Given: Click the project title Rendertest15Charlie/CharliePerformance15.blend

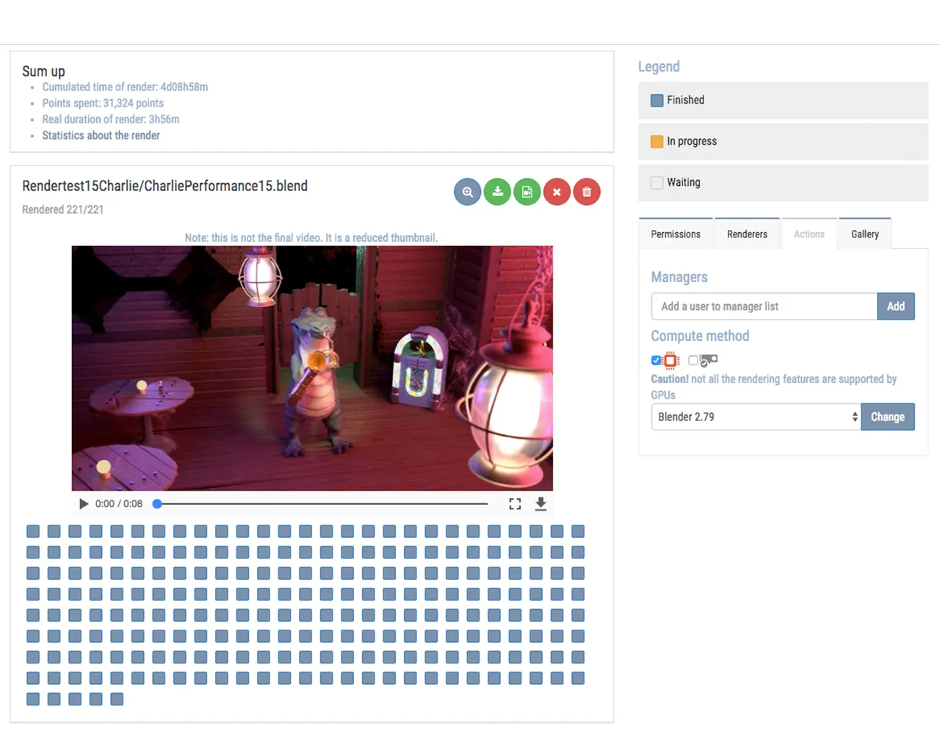Looking at the screenshot, I should (x=164, y=186).
